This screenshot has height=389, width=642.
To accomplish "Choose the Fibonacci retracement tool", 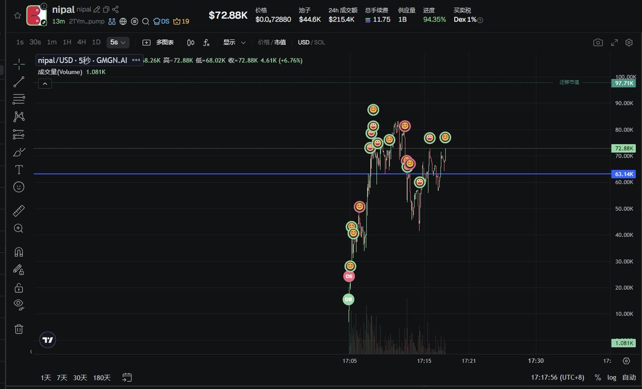I will pos(19,99).
